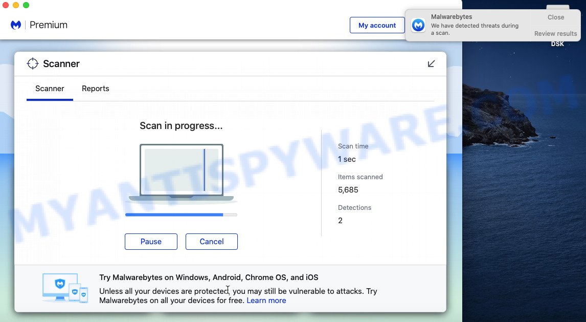This screenshot has height=322, width=586.
Task: Dismiss the notification with Close
Action: [555, 17]
